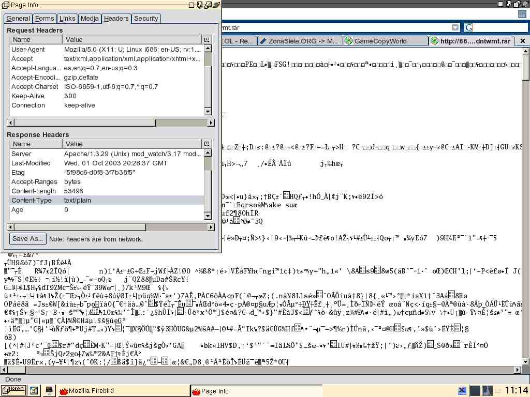Viewport: 530px width, 397px height.
Task: Select the Content-Length 53496 row
Action: click(107, 191)
